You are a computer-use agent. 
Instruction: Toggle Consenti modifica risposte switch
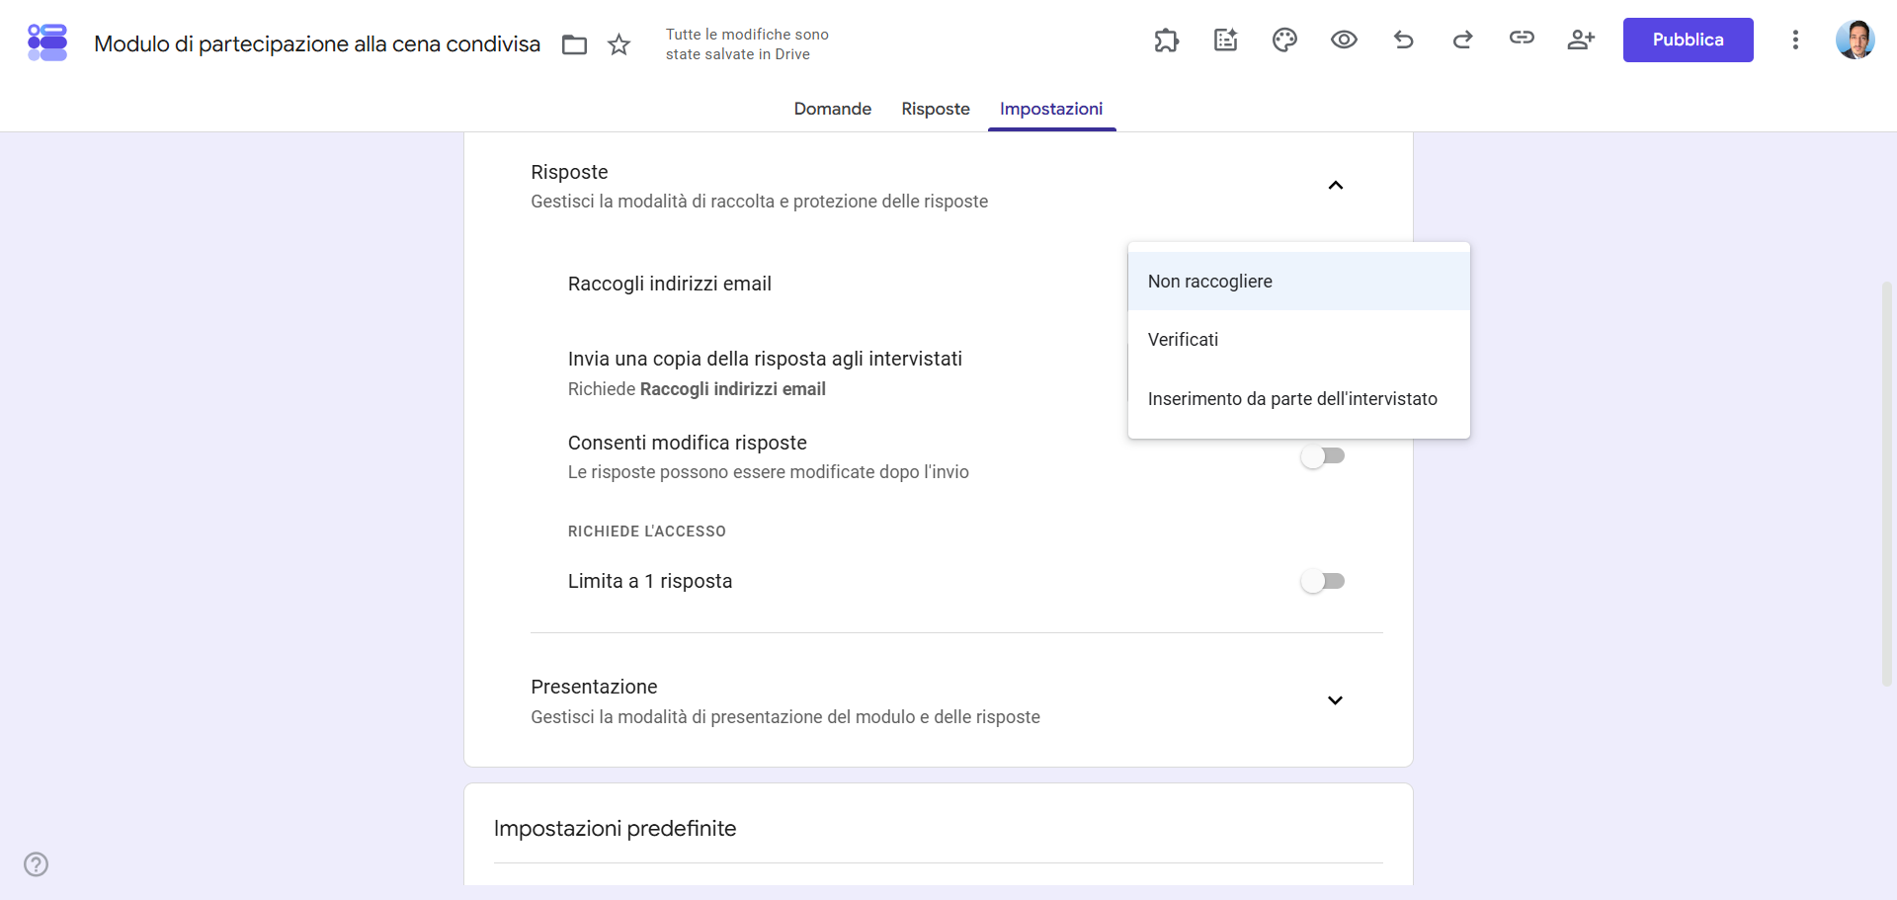point(1323,455)
